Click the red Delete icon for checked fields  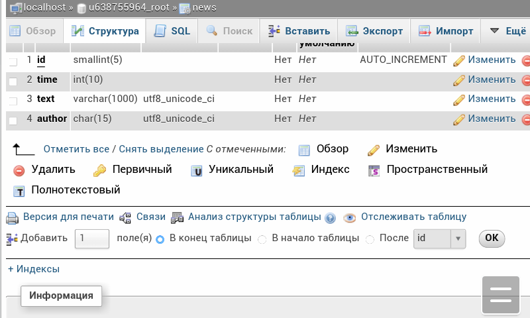coord(19,170)
